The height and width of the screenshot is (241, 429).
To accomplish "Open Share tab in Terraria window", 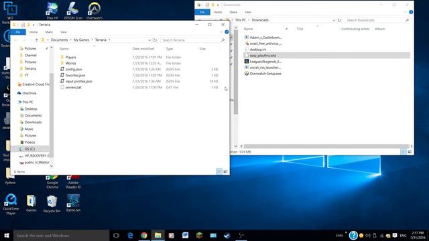I will point(49,32).
